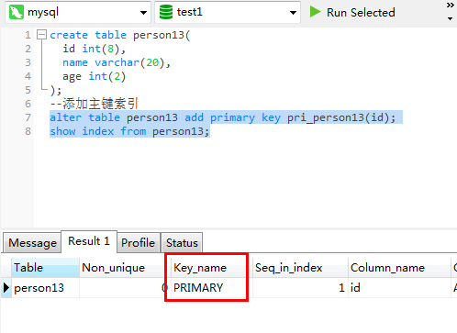Image resolution: width=457 pixels, height=333 pixels.
Task: Click the current row indicator arrow
Action: tap(6, 288)
